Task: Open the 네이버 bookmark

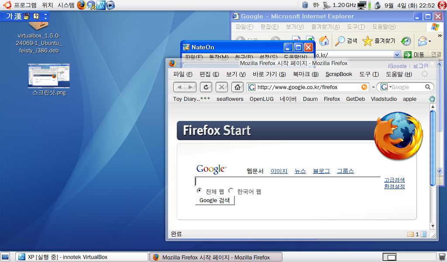Action: click(x=288, y=99)
